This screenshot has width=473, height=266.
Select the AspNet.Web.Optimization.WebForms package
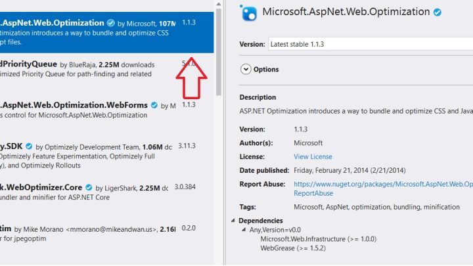tap(107, 115)
